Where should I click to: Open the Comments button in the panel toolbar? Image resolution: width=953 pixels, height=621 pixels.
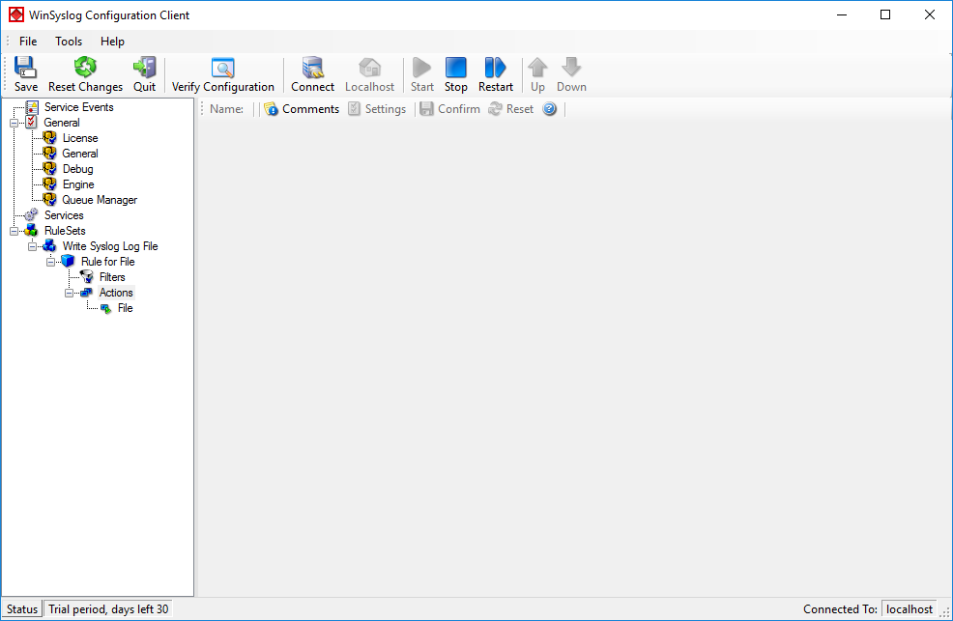point(303,109)
